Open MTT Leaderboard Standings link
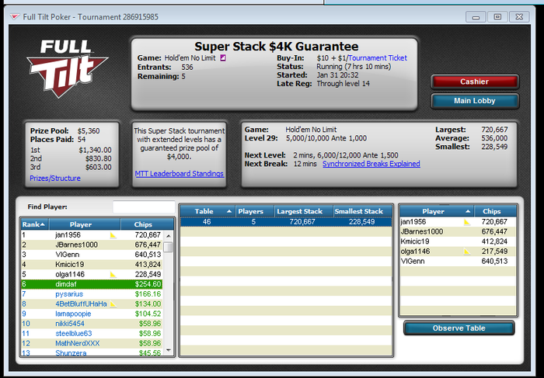544x378 pixels. click(180, 174)
